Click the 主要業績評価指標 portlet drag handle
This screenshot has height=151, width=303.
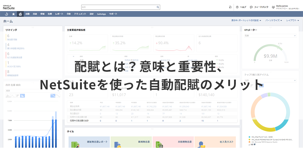pos(152,27)
